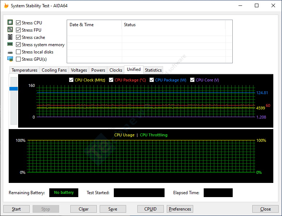Click the CPU chip icon beside Stress CPU
The image size is (282, 216).
pyautogui.click(x=10, y=23)
